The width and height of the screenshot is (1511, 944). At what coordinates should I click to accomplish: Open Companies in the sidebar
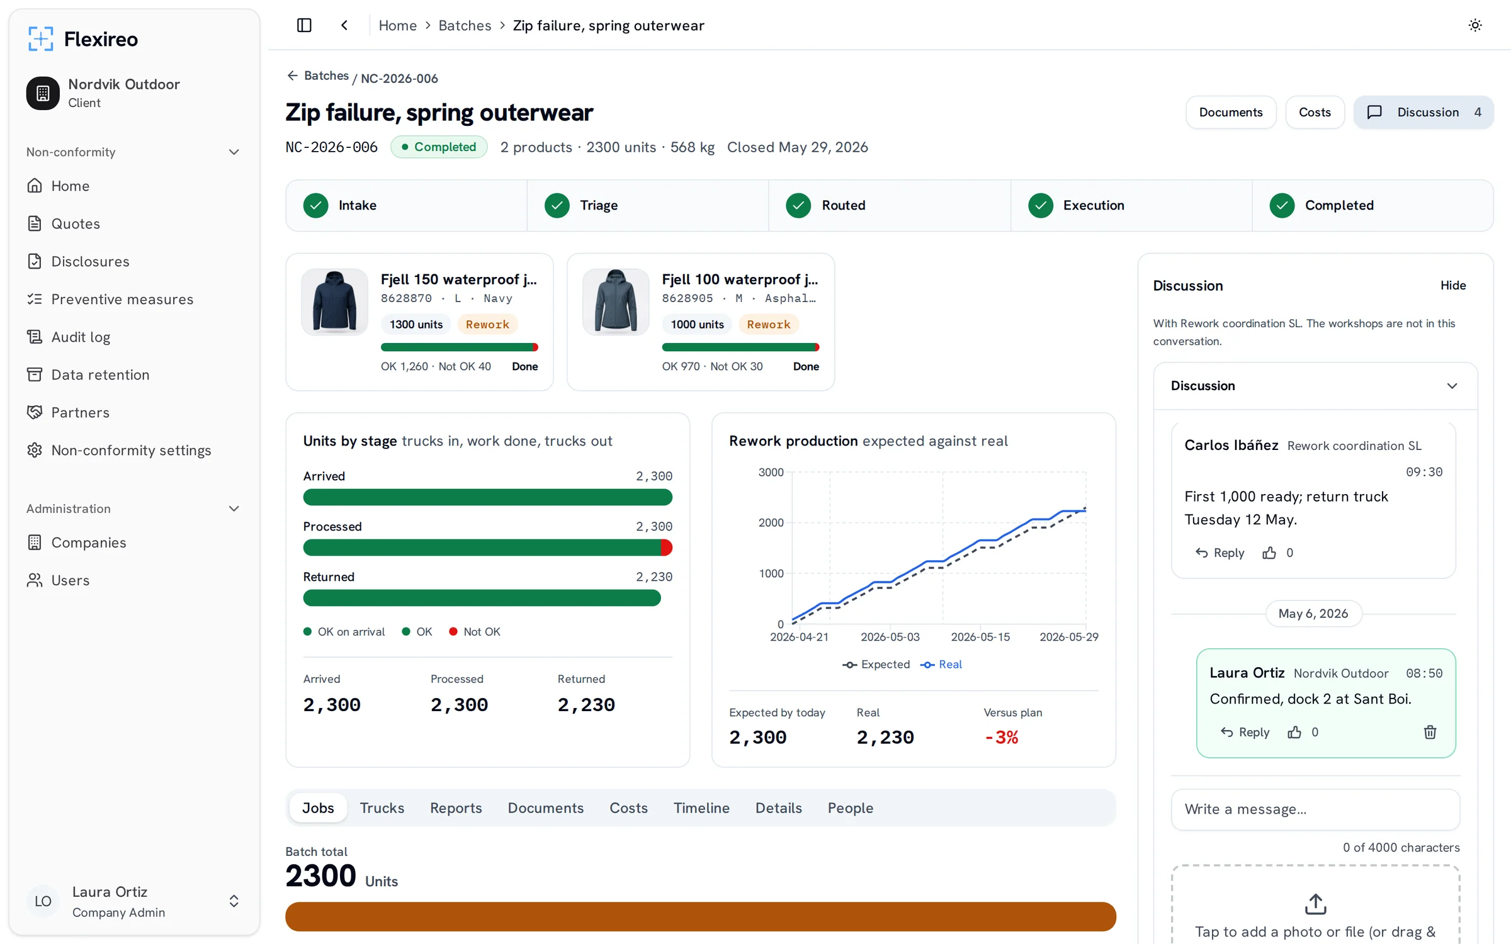click(x=133, y=542)
